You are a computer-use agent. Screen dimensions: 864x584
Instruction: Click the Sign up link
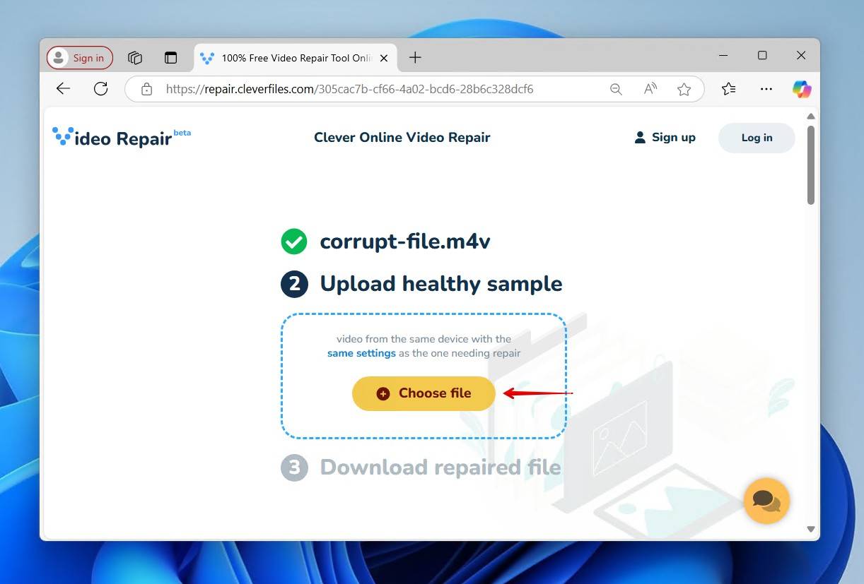tap(665, 137)
